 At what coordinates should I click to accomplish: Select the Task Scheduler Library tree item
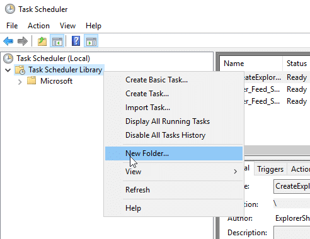click(66, 70)
